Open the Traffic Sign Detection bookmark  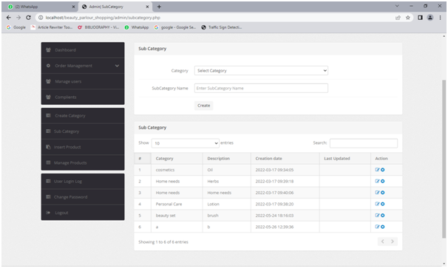[x=222, y=27]
